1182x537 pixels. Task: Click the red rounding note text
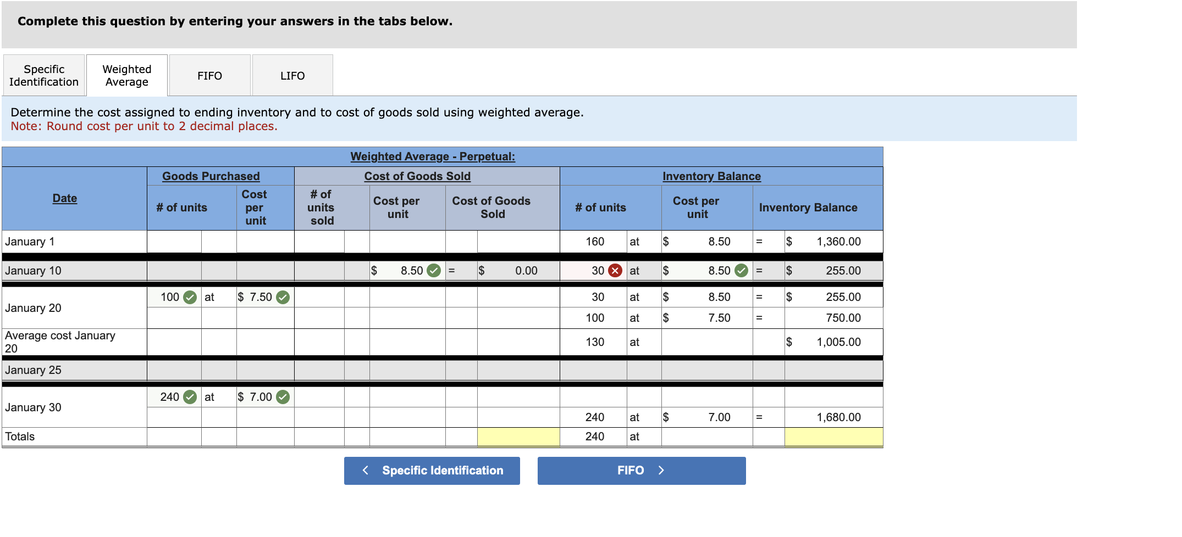coord(144,127)
